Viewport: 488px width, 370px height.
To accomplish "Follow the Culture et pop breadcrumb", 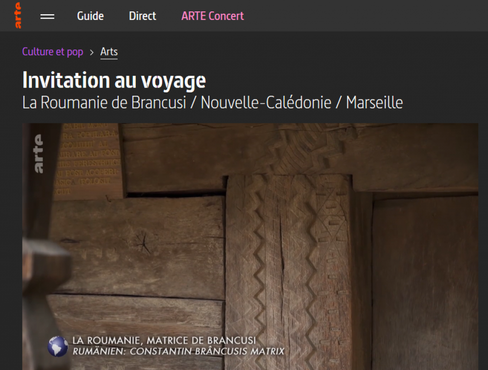I will click(x=52, y=51).
